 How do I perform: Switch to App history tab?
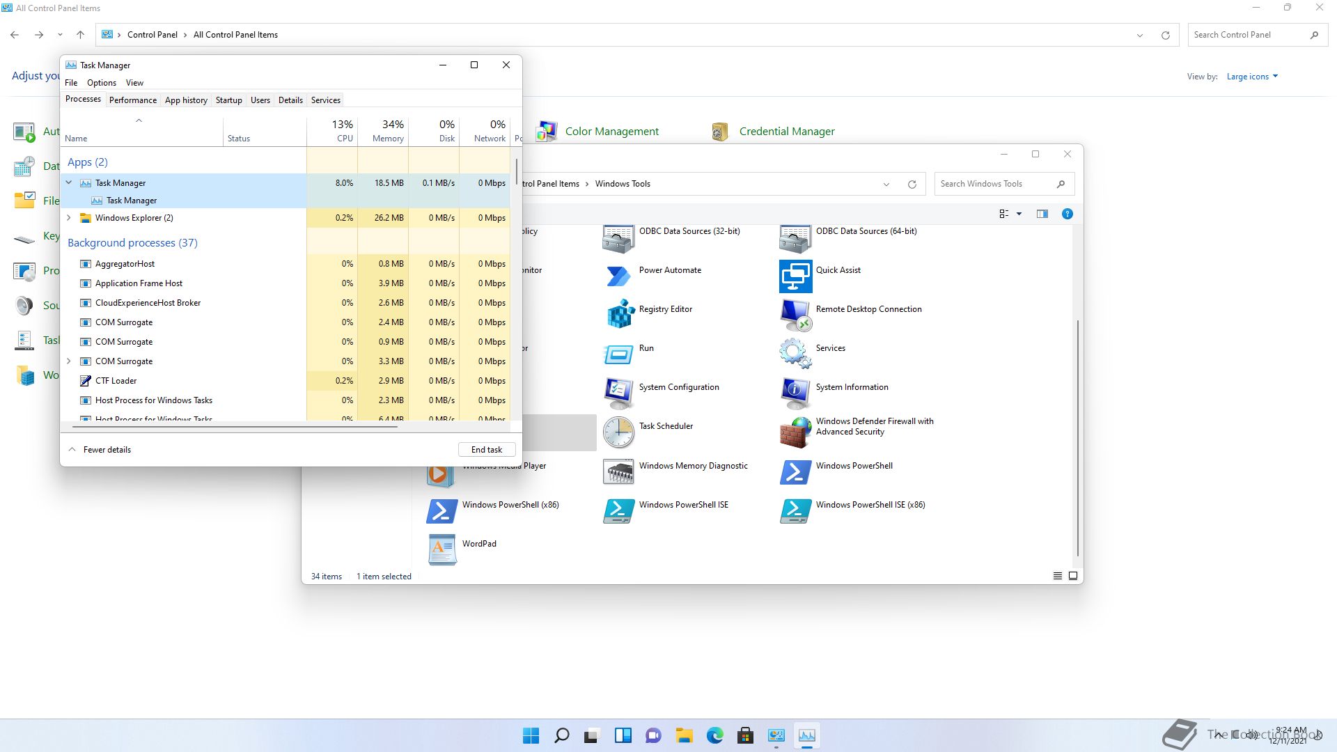tap(186, 100)
